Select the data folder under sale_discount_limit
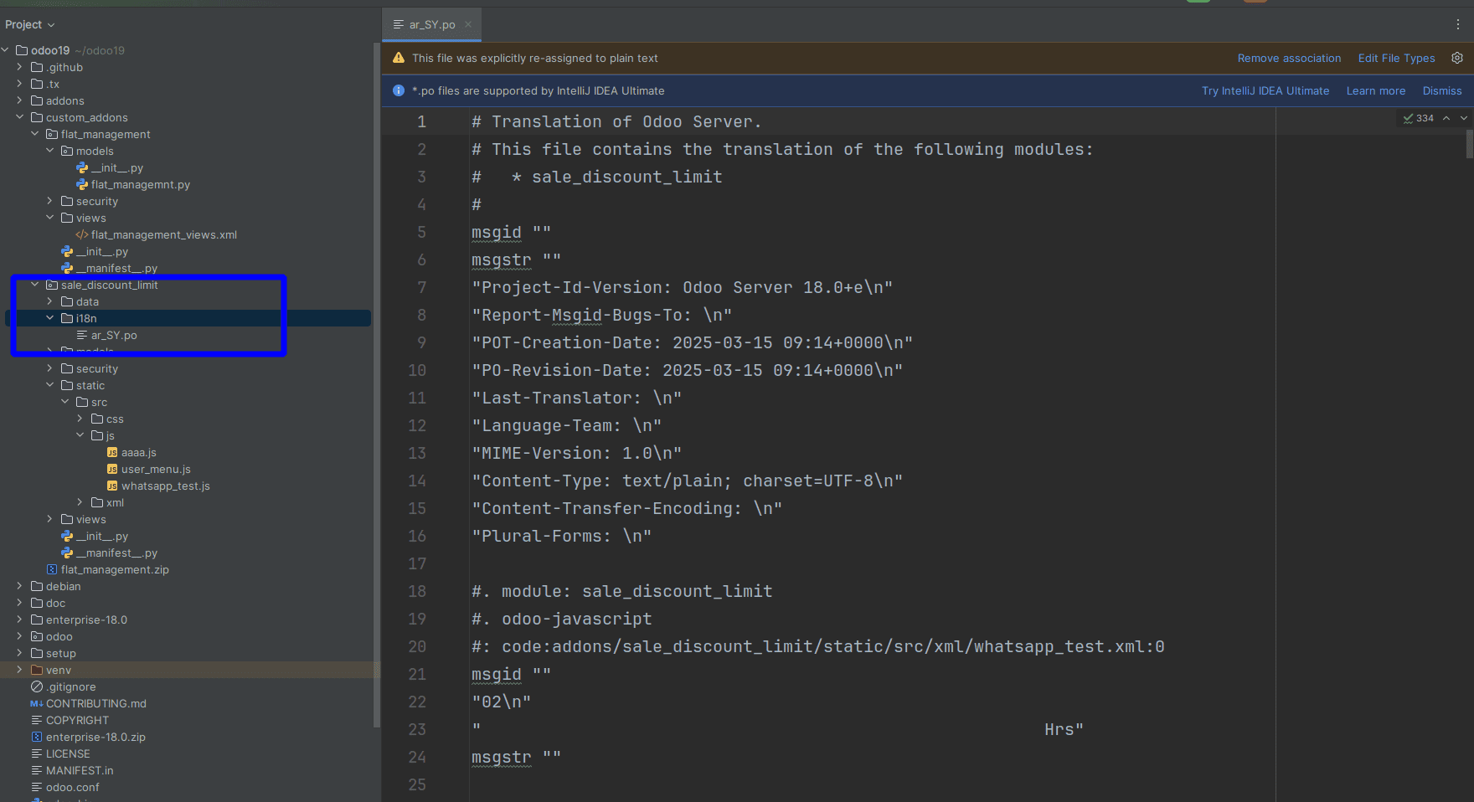 pos(87,301)
